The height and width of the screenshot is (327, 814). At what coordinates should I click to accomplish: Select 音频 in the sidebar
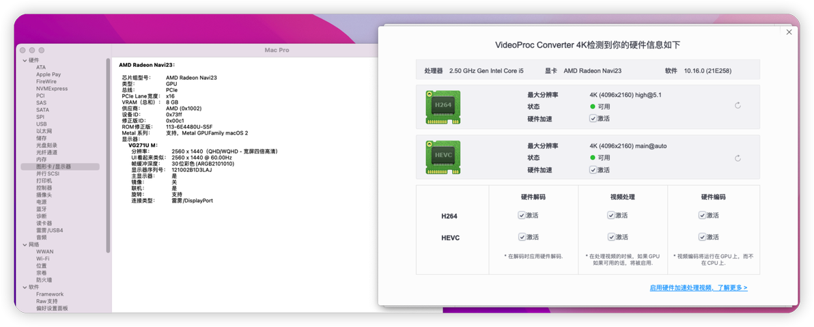41,237
